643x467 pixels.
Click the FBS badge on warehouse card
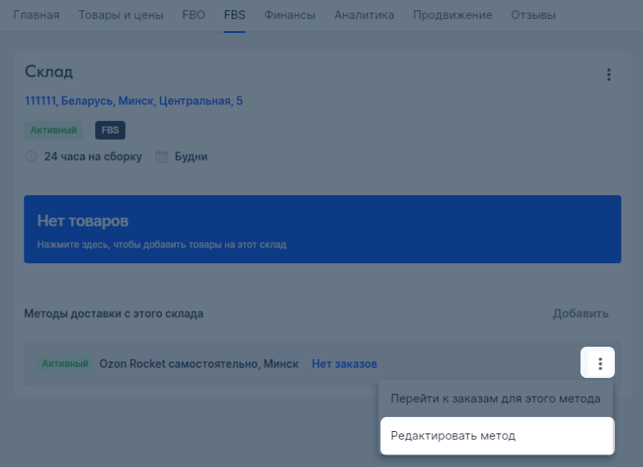[110, 130]
